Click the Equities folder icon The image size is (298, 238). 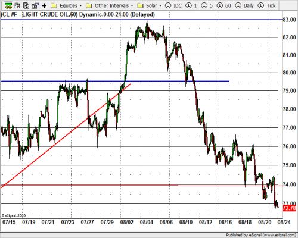click(x=54, y=5)
